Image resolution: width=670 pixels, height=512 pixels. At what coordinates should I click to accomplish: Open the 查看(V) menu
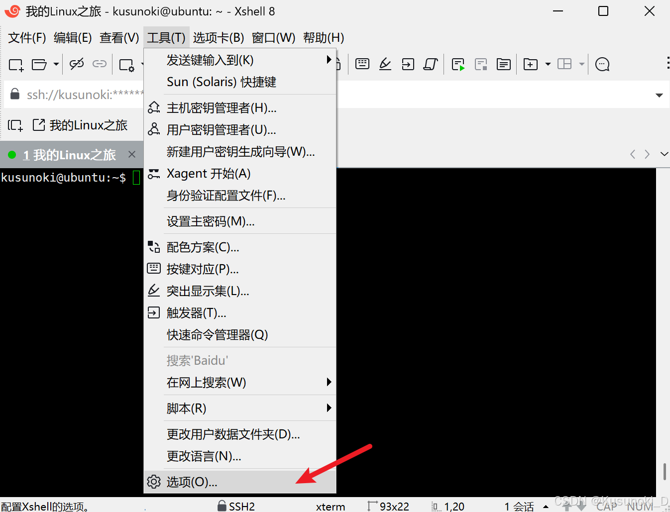click(x=119, y=38)
